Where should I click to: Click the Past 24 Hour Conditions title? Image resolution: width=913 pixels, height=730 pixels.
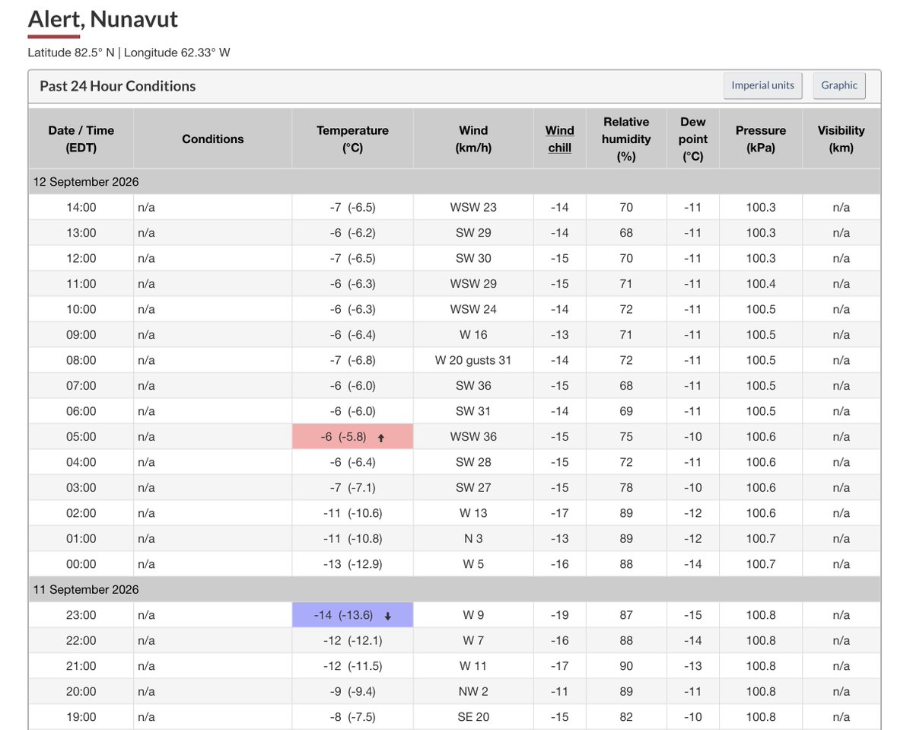coord(118,86)
